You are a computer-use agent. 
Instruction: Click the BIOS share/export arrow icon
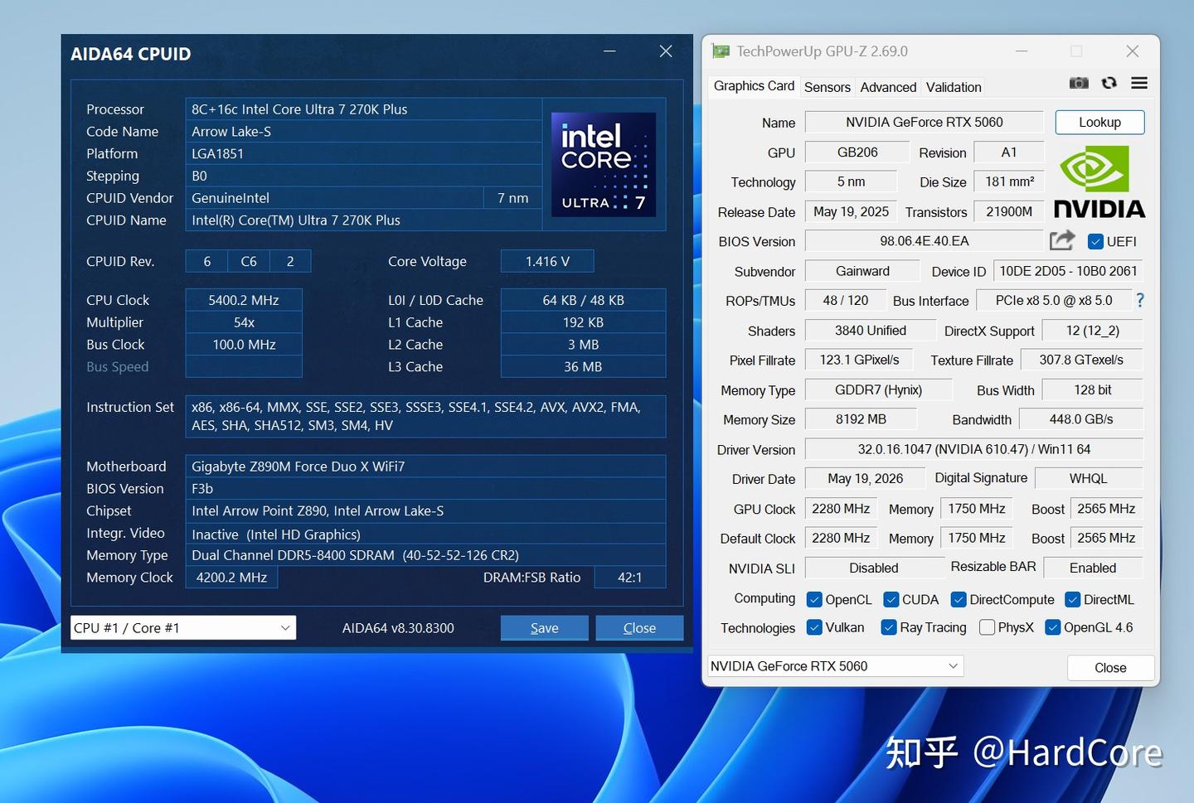point(1062,240)
